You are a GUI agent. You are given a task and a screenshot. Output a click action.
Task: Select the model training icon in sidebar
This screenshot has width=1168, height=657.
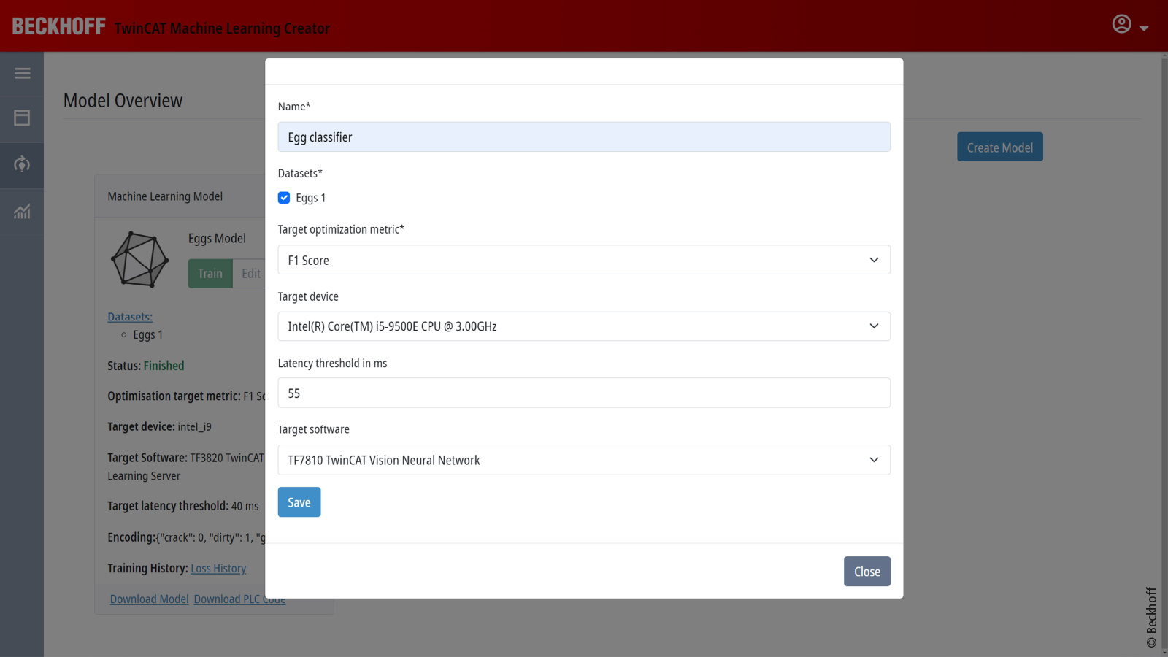(22, 164)
